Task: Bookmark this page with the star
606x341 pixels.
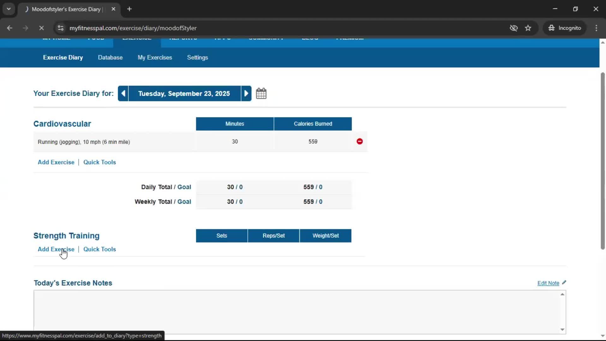Action: pos(528,28)
